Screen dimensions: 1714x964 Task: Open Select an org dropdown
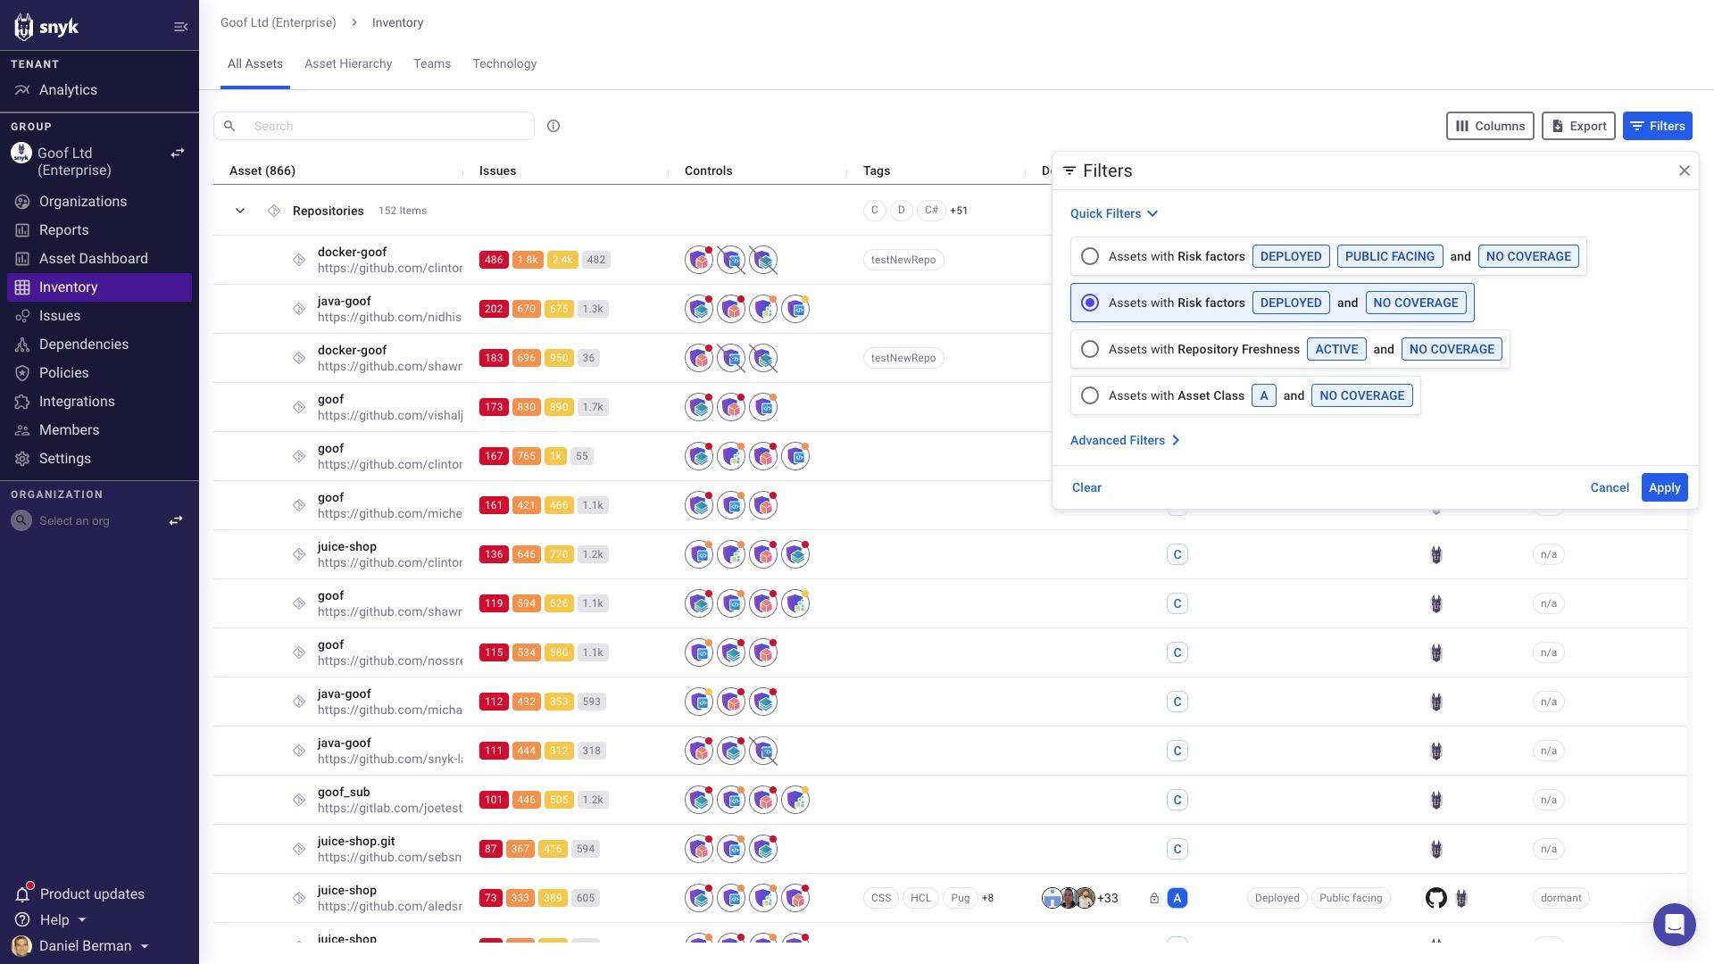[x=74, y=520]
